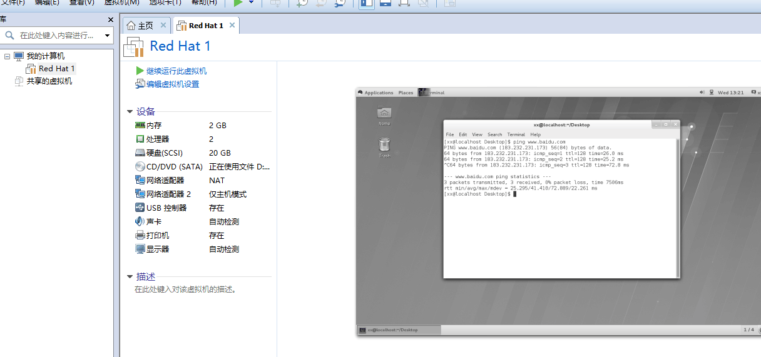The width and height of the screenshot is (761, 357).
Task: Open the 编辑(E) menu
Action: 48,3
